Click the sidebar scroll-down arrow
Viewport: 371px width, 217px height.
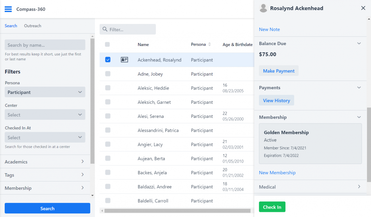click(92, 196)
